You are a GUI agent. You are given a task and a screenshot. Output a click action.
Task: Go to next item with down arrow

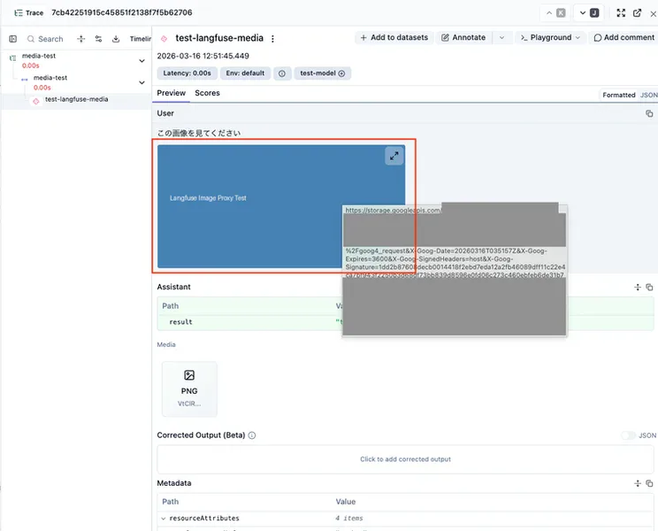point(588,13)
